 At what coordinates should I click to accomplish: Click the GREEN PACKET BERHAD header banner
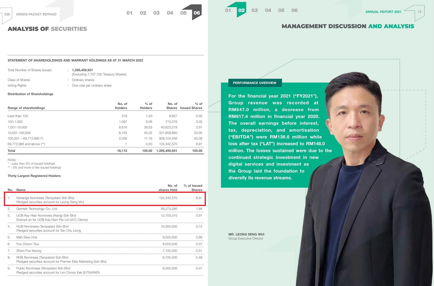[36, 14]
